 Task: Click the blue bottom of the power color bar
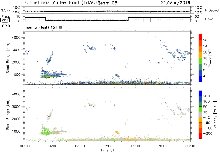pyautogui.click(x=200, y=79)
